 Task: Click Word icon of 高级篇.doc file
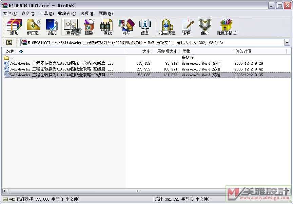tap(6, 69)
